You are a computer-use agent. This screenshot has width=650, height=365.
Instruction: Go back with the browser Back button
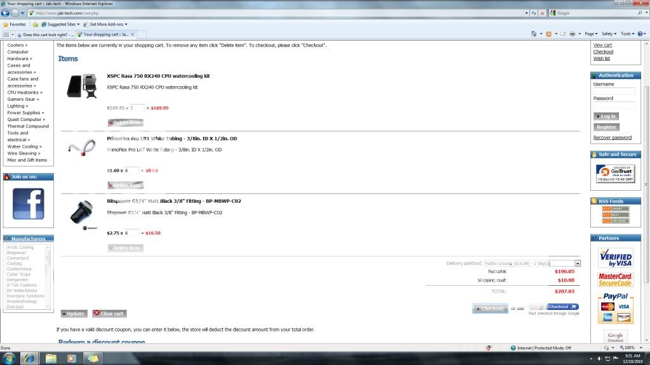pos(5,13)
